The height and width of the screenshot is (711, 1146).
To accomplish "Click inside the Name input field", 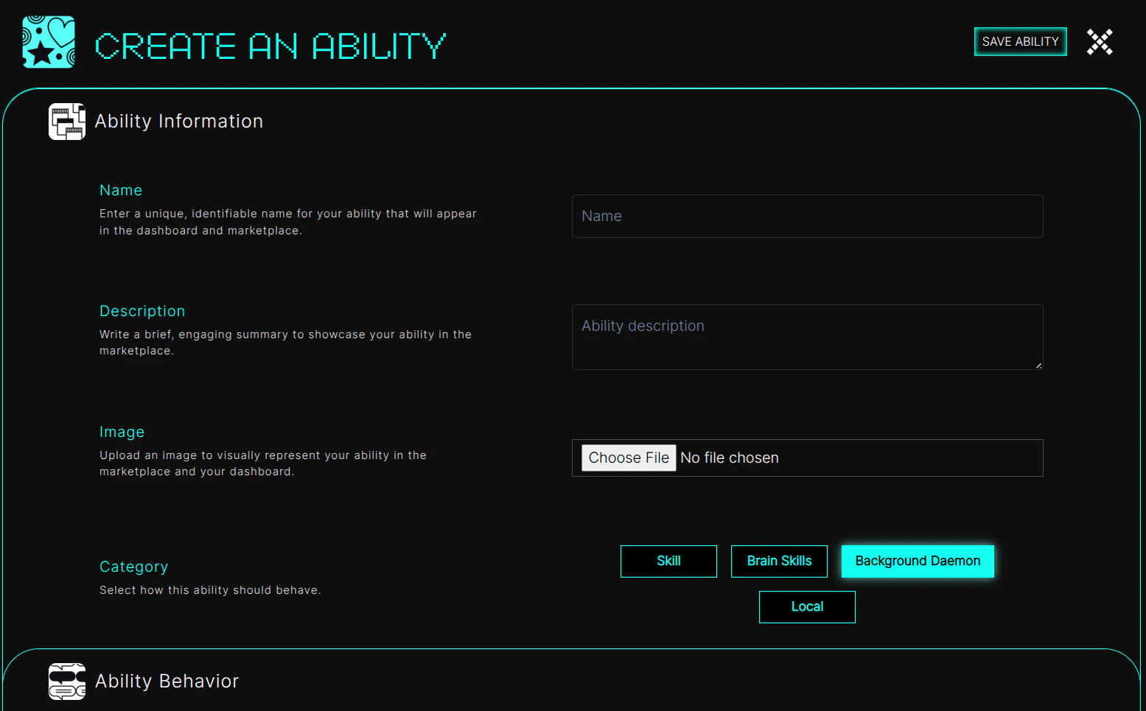I will click(807, 216).
